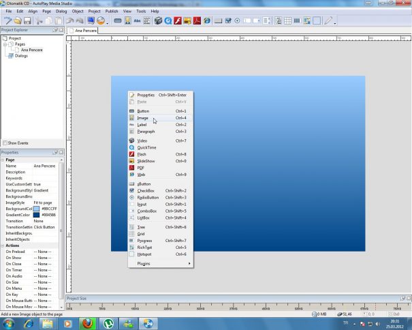Click the volume icon in system tray
This screenshot has height=330, width=412.
pyautogui.click(x=378, y=324)
